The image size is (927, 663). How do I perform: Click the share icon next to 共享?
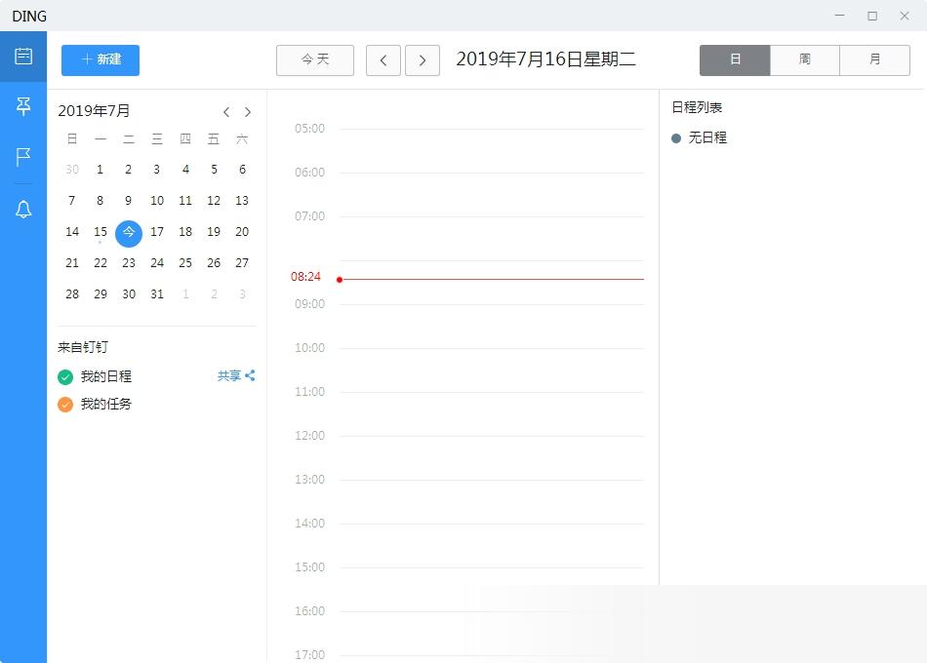[250, 375]
